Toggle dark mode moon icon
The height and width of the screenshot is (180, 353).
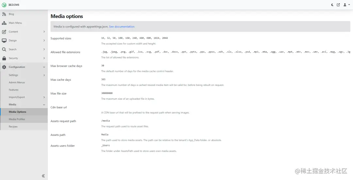point(332,5)
